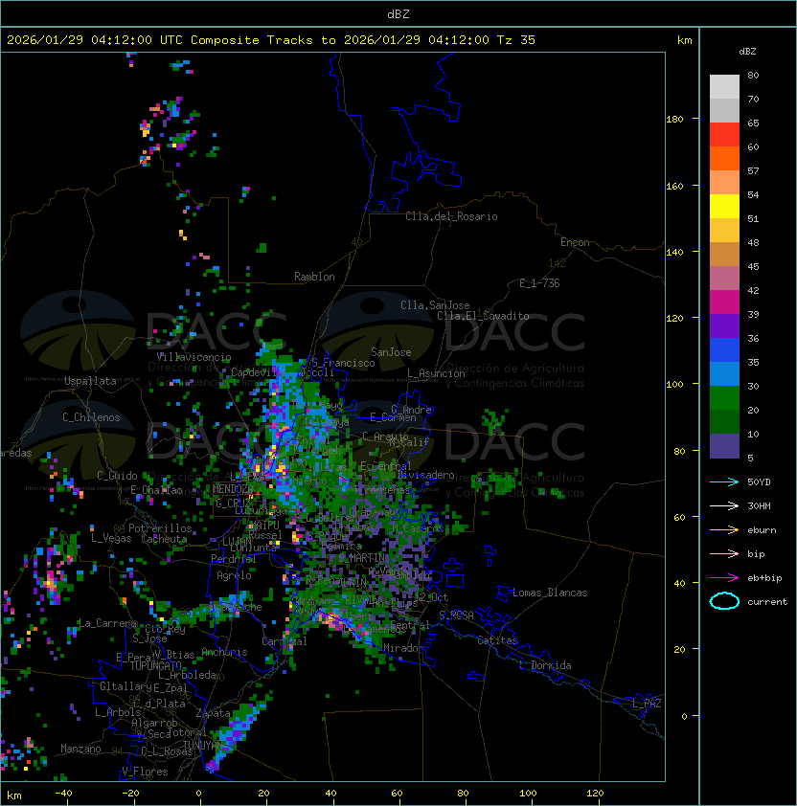Click the 'Lomas_Blancas' place label

pyautogui.click(x=550, y=593)
